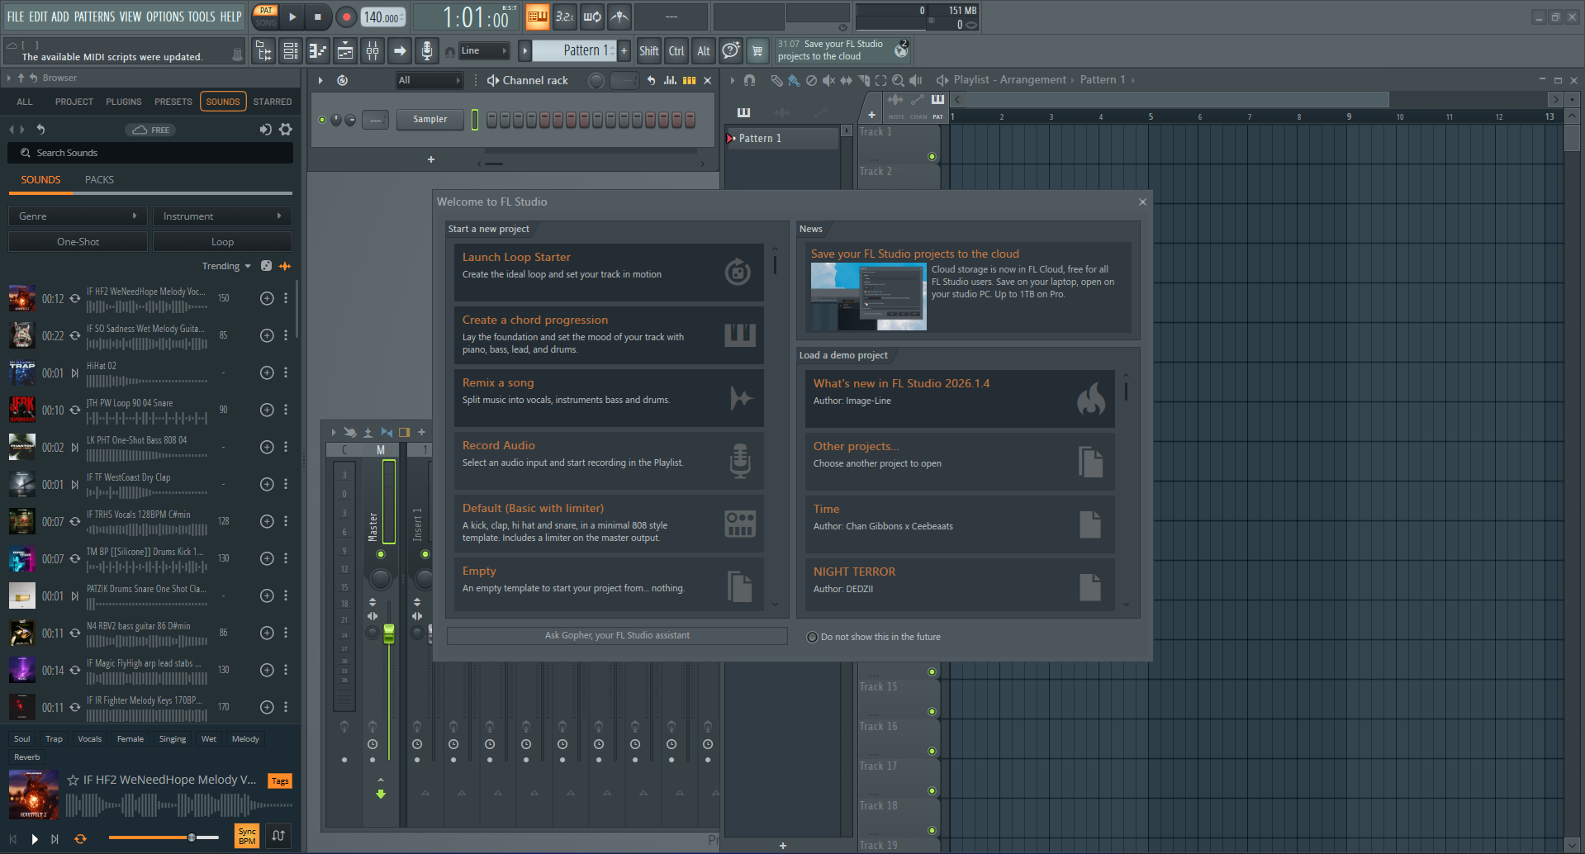1585x854 pixels.
Task: Select the Playlist paint brush tool
Action: 794,80
